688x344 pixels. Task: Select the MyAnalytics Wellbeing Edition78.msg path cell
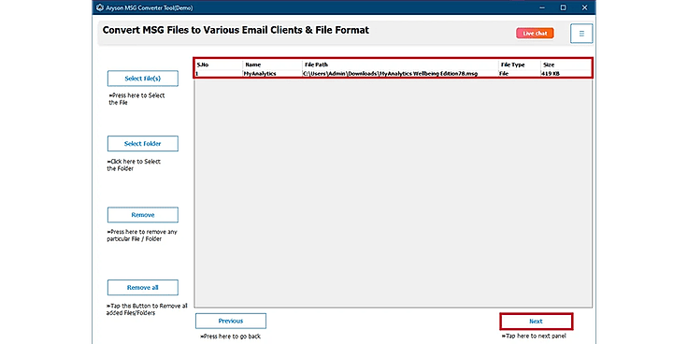pos(400,74)
